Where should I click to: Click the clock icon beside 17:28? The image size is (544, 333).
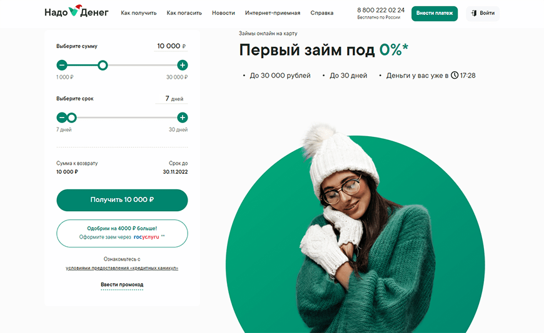tap(455, 75)
